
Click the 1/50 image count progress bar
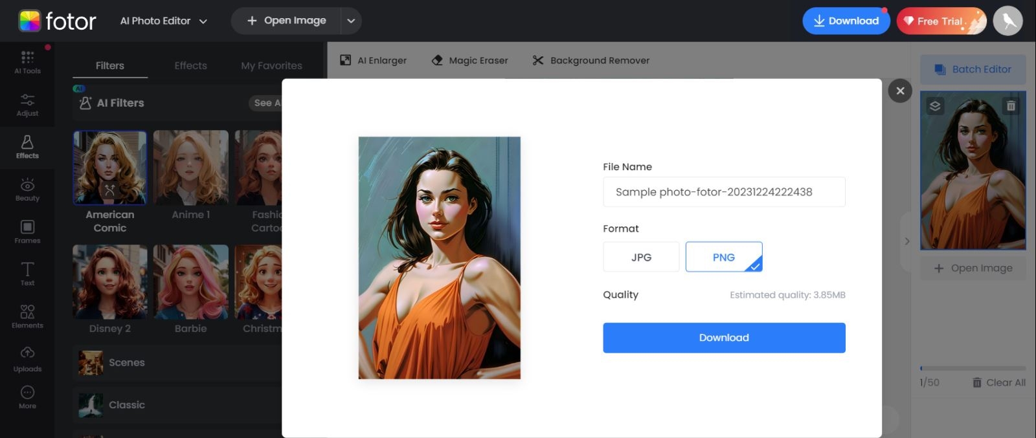[x=973, y=368]
